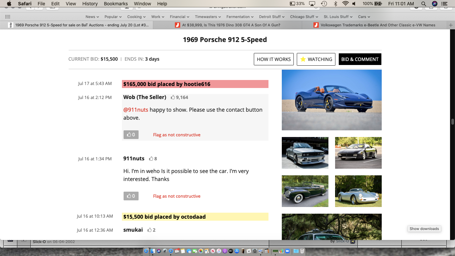Click the thumbs-up icon beside 911nuts' 8
Image resolution: width=455 pixels, height=256 pixels.
click(151, 159)
